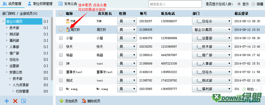Click the green plus icon for 添加成员

click(x=62, y=101)
